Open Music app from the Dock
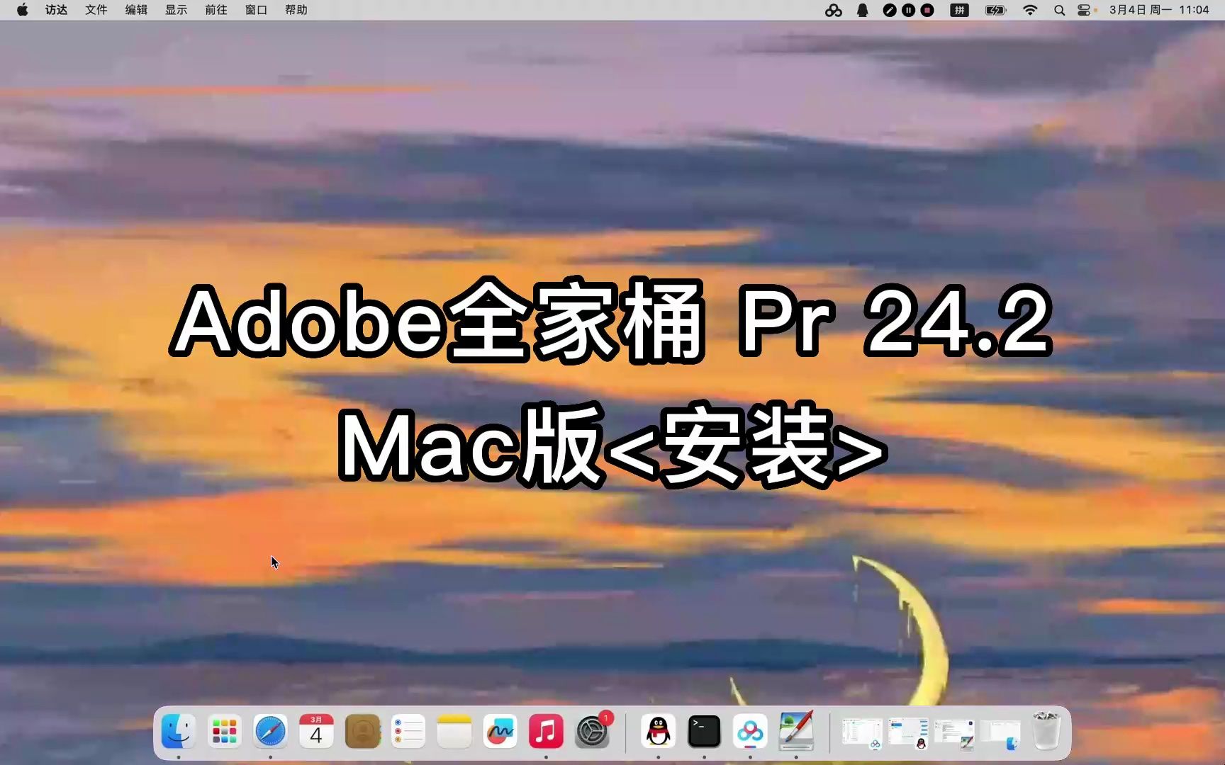 (x=546, y=731)
